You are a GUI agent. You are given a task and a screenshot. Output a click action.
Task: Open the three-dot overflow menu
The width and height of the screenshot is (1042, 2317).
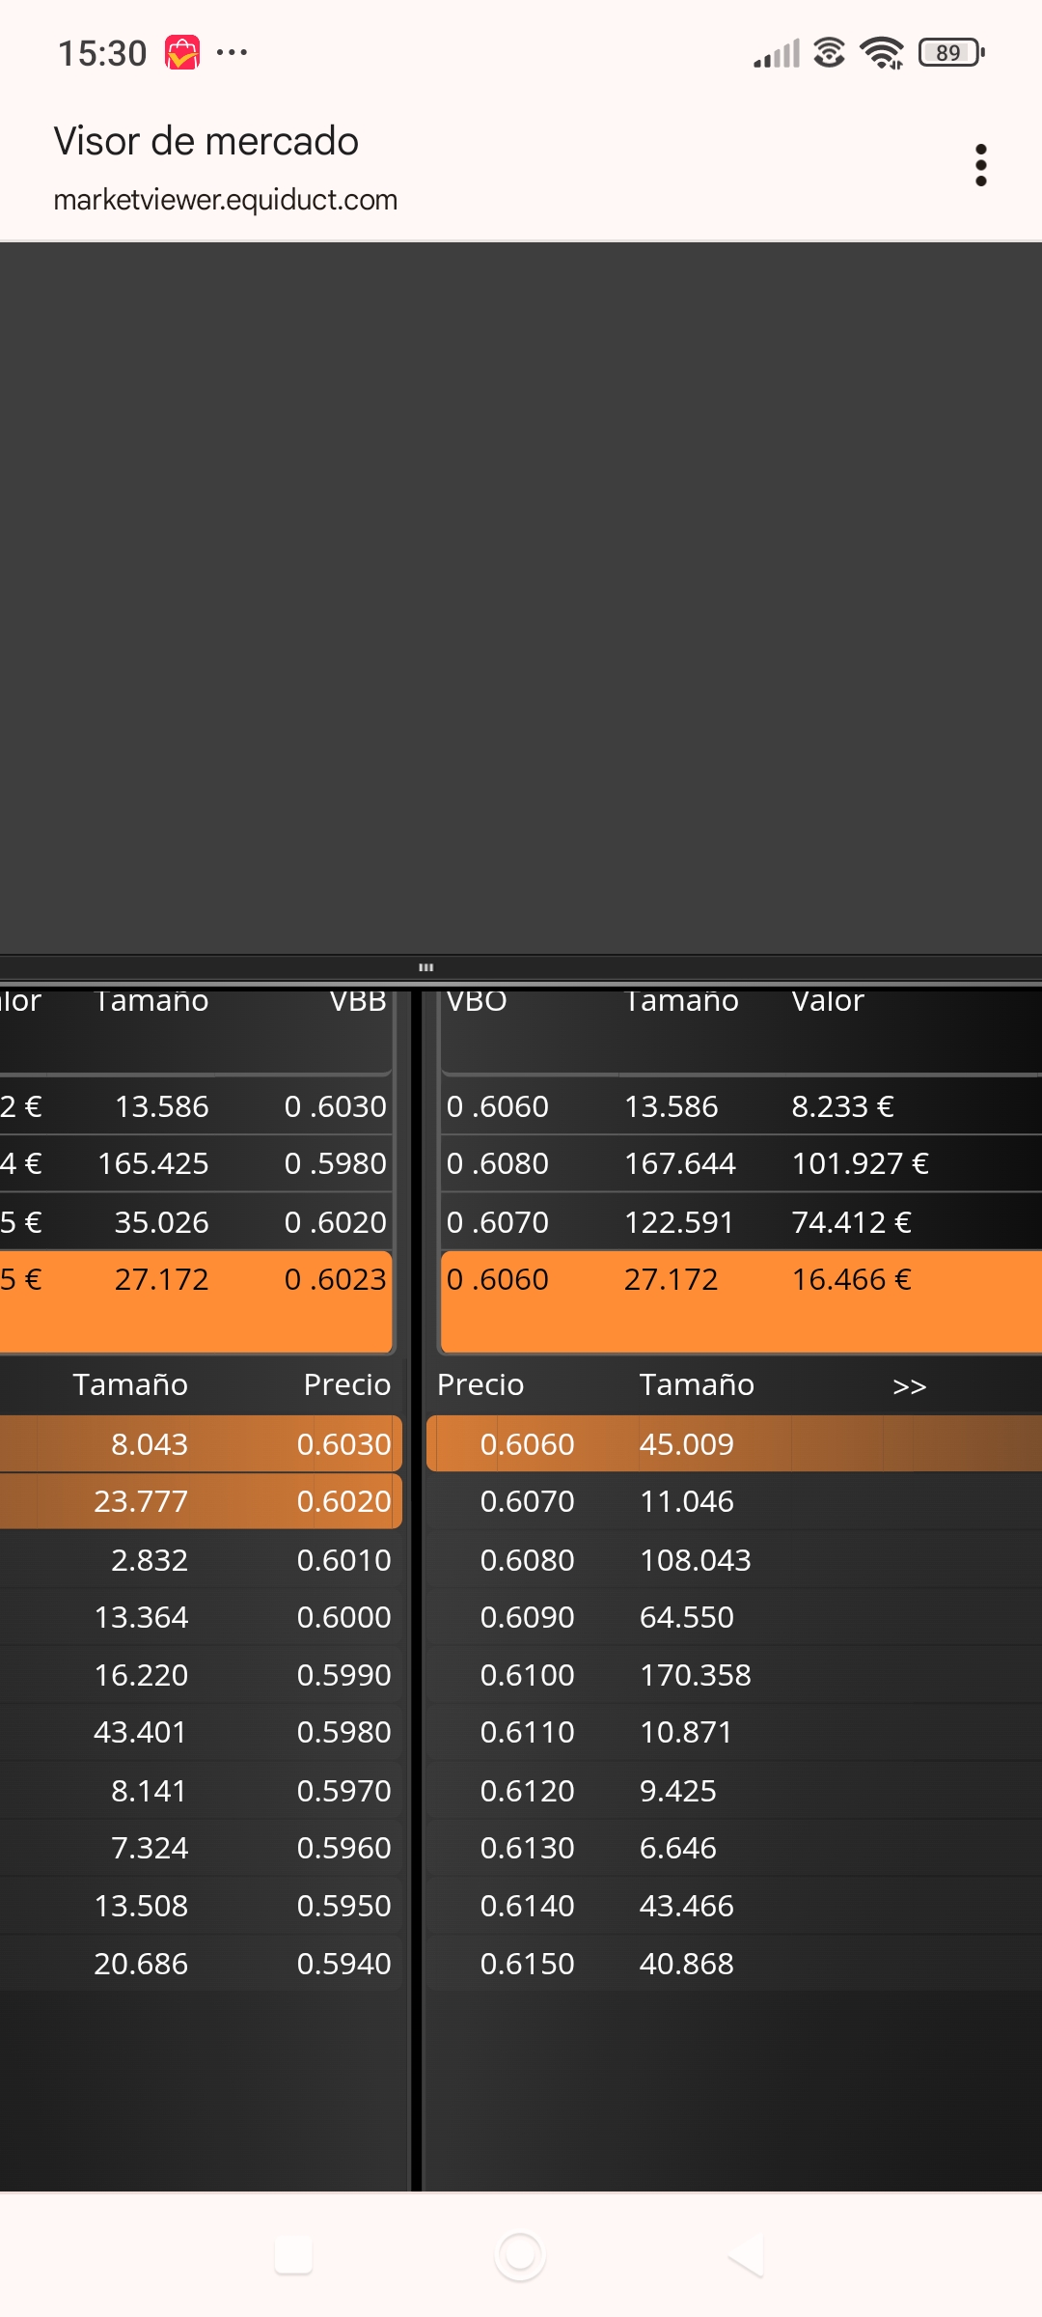pos(981,165)
